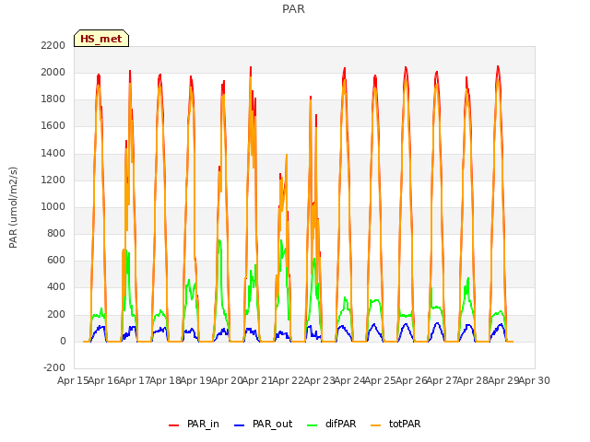Click the 2200 y-axis tick label
The height and width of the screenshot is (442, 590).
click(x=53, y=45)
